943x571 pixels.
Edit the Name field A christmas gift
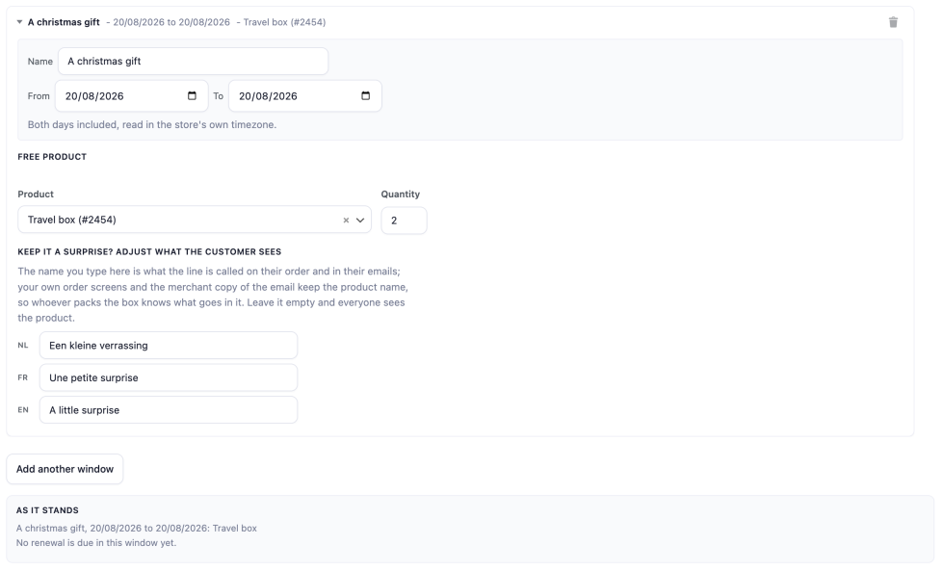(x=193, y=62)
